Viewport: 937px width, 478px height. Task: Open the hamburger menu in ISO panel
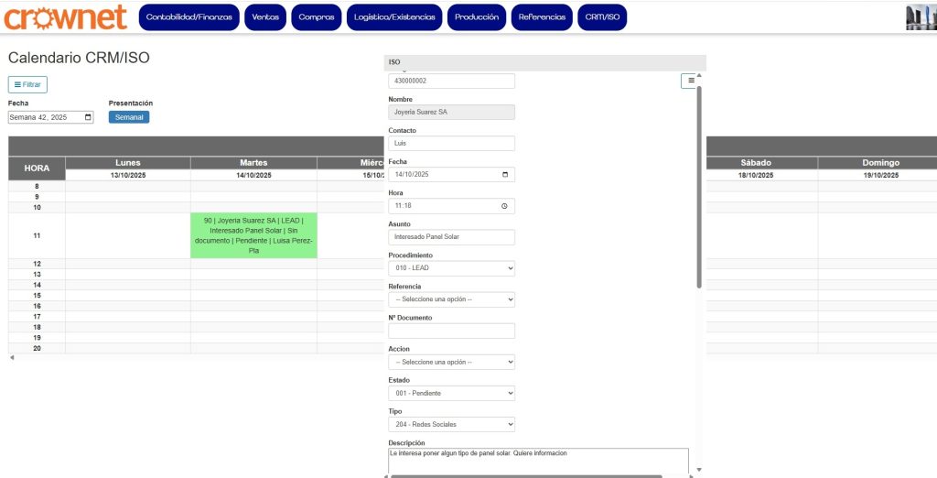tap(688, 81)
